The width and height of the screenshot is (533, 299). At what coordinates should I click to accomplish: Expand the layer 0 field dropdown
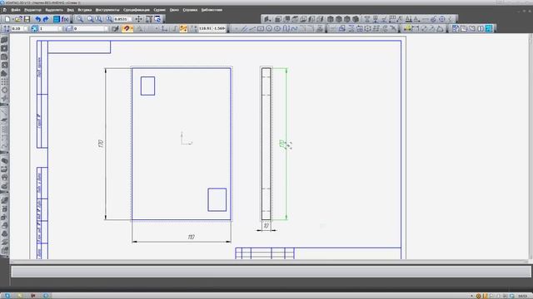click(107, 29)
